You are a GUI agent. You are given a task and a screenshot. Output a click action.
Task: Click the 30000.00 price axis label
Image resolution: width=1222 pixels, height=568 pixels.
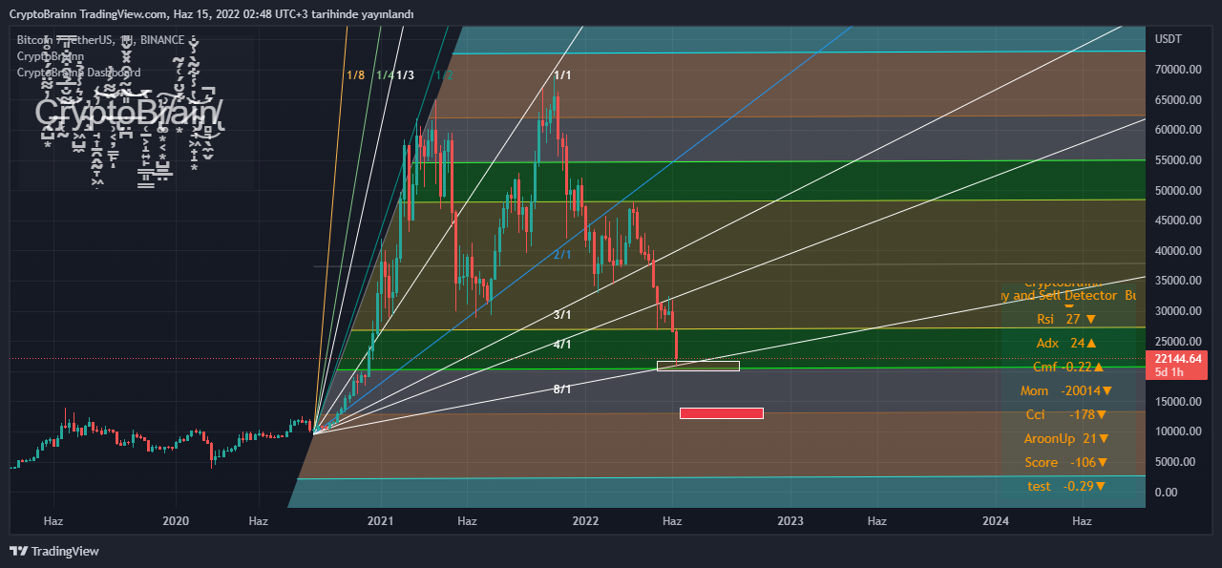pyautogui.click(x=1178, y=311)
